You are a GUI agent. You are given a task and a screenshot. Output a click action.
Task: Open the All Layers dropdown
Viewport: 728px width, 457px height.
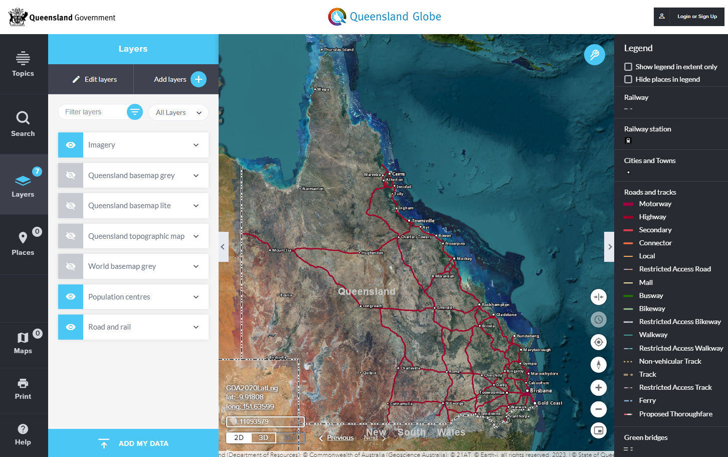coord(178,112)
